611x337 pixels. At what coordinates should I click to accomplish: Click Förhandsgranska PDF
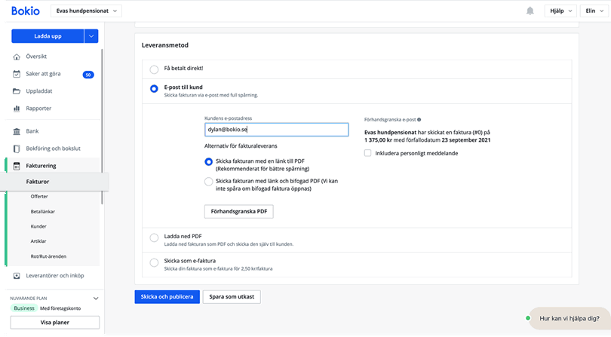(239, 212)
